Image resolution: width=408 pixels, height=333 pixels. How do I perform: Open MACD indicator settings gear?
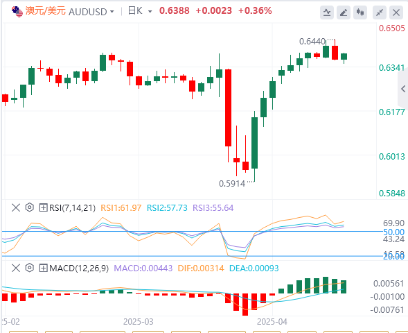click(30, 268)
